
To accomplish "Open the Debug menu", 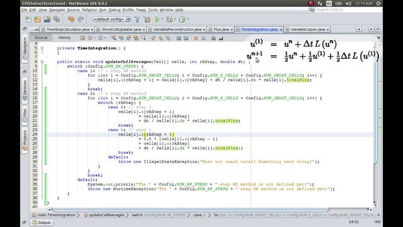I will coord(115,10).
